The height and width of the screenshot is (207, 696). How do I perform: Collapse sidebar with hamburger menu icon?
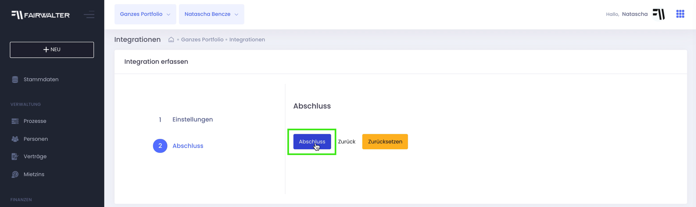(89, 14)
